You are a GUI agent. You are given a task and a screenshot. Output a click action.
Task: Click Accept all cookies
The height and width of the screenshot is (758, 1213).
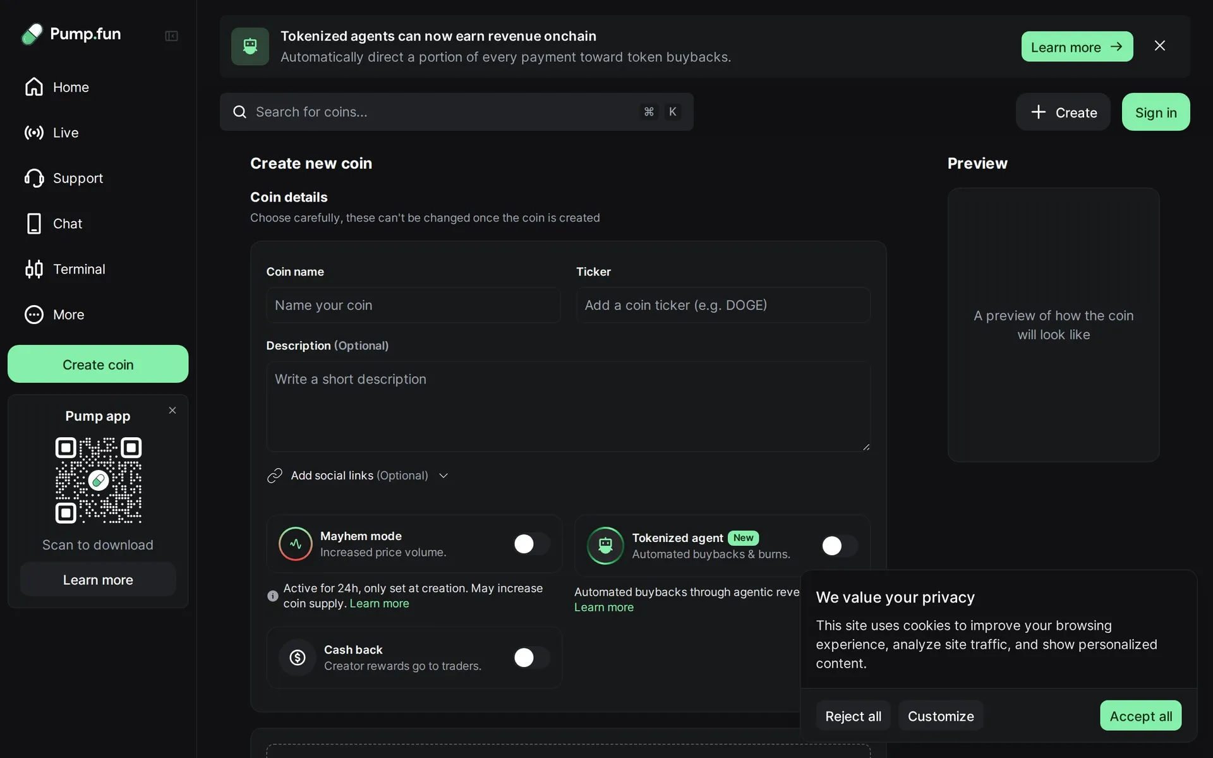pyautogui.click(x=1140, y=716)
